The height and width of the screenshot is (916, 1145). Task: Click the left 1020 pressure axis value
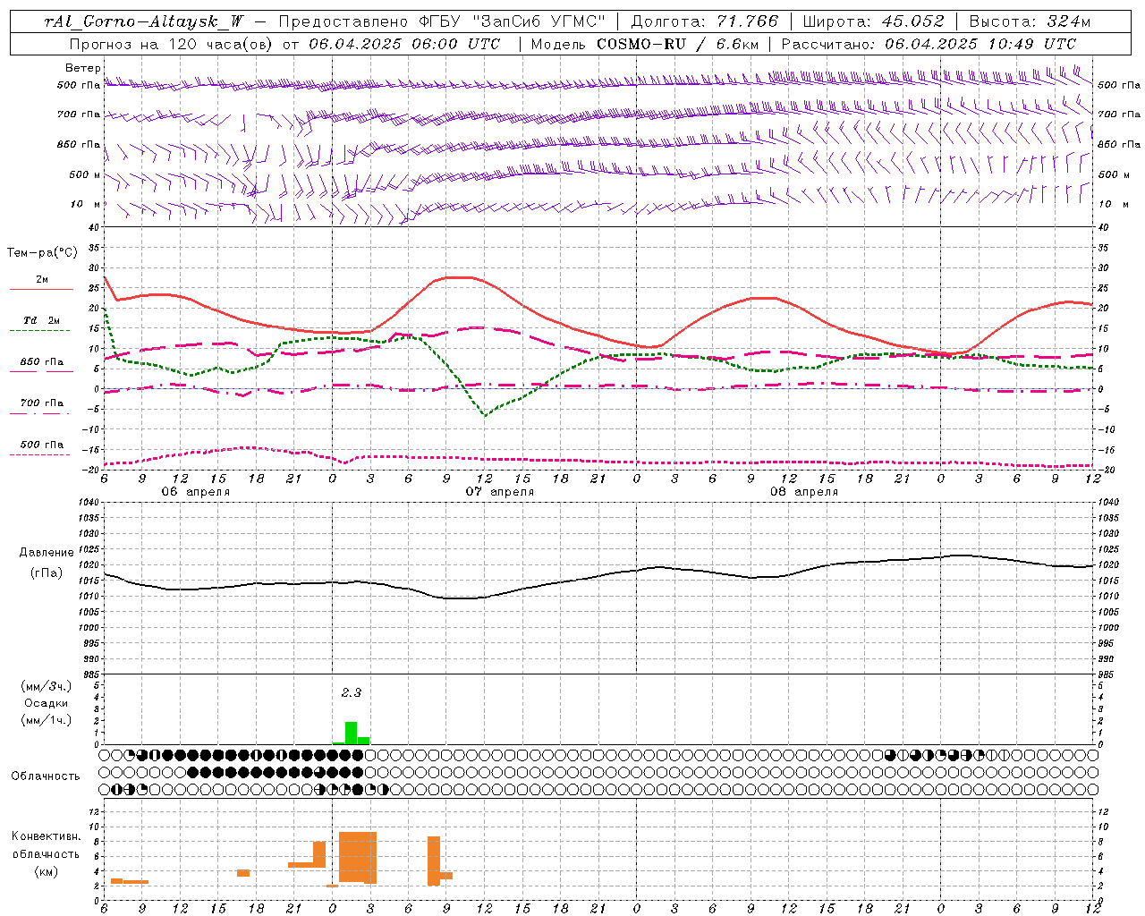pyautogui.click(x=89, y=564)
